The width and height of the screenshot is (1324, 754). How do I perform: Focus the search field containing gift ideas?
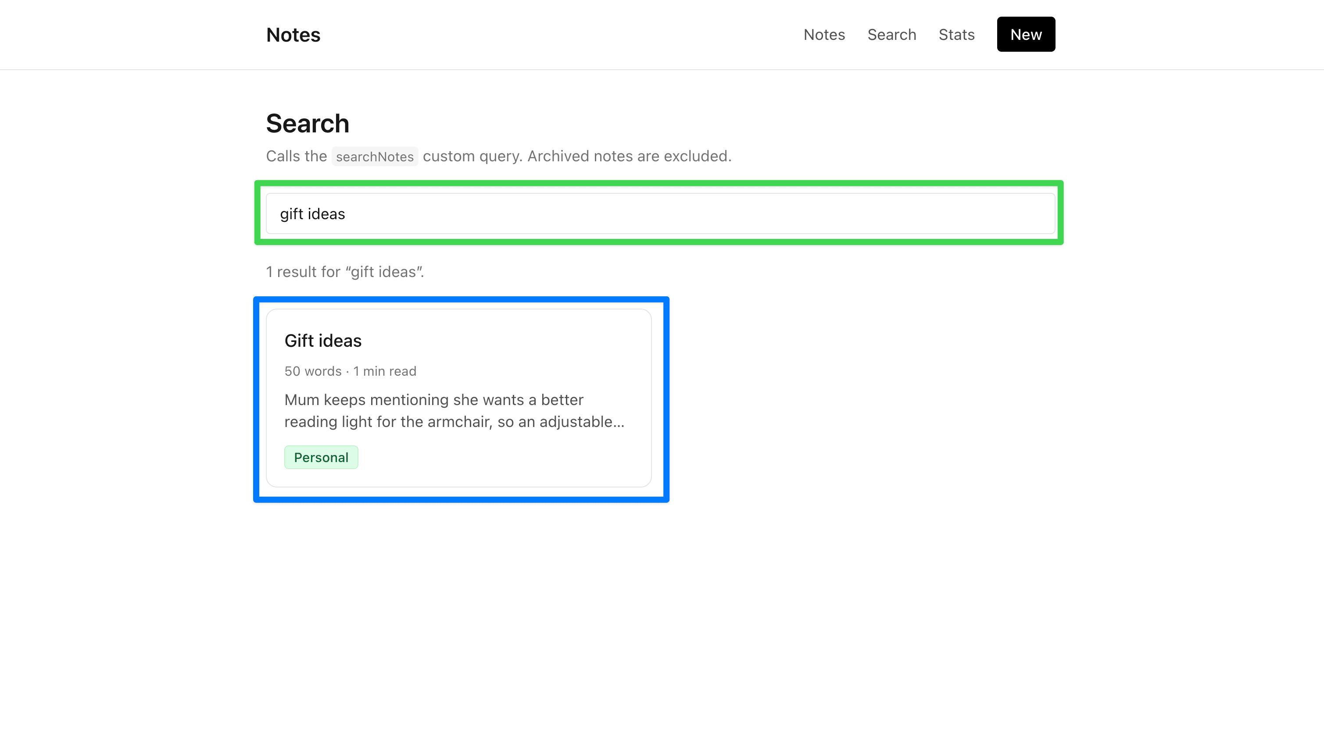click(x=660, y=213)
